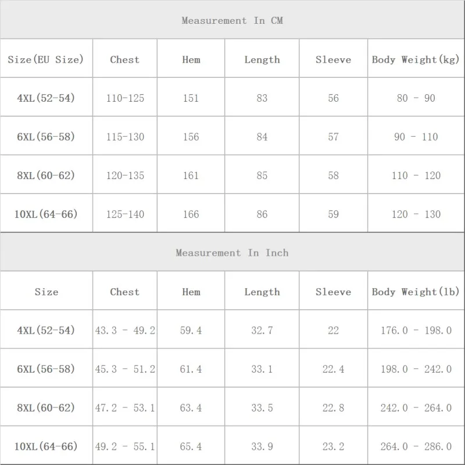Click the Measurement In Inch header

[x=232, y=253]
